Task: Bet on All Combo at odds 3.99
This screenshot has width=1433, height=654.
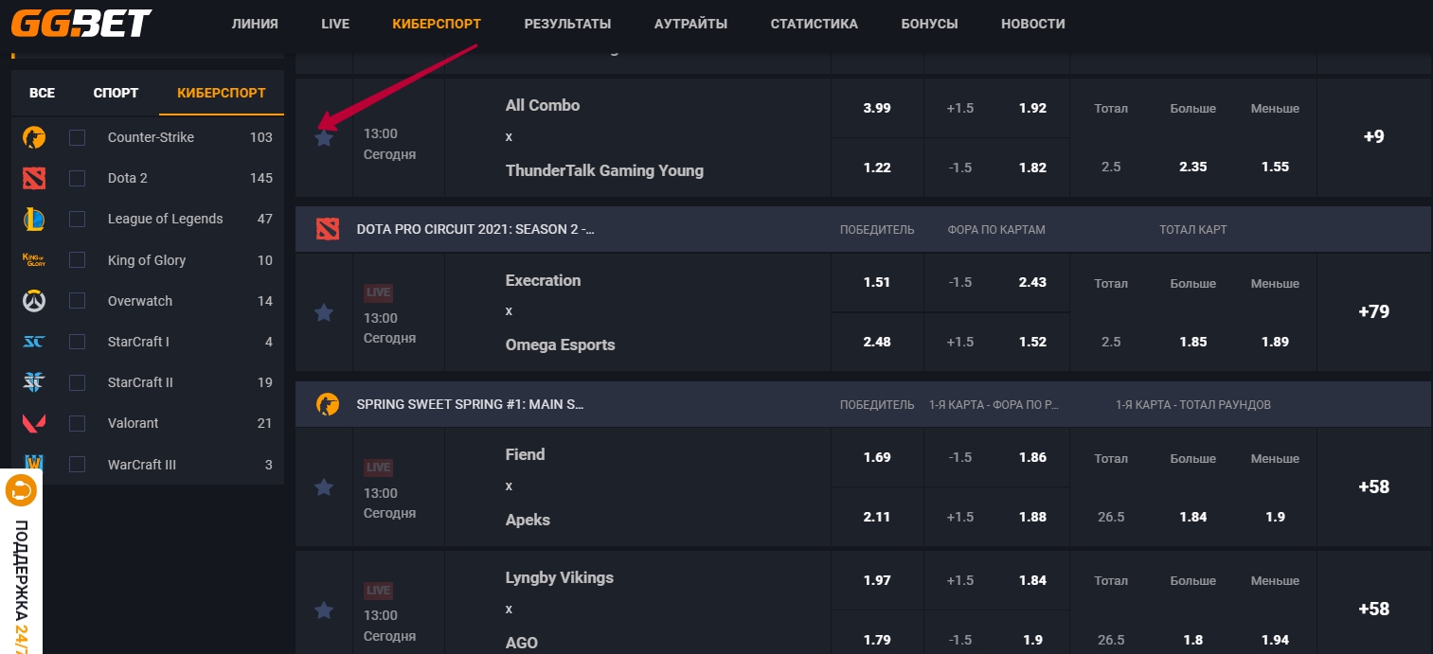Action: [x=876, y=108]
